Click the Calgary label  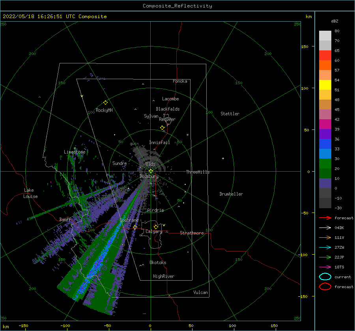click(x=154, y=231)
